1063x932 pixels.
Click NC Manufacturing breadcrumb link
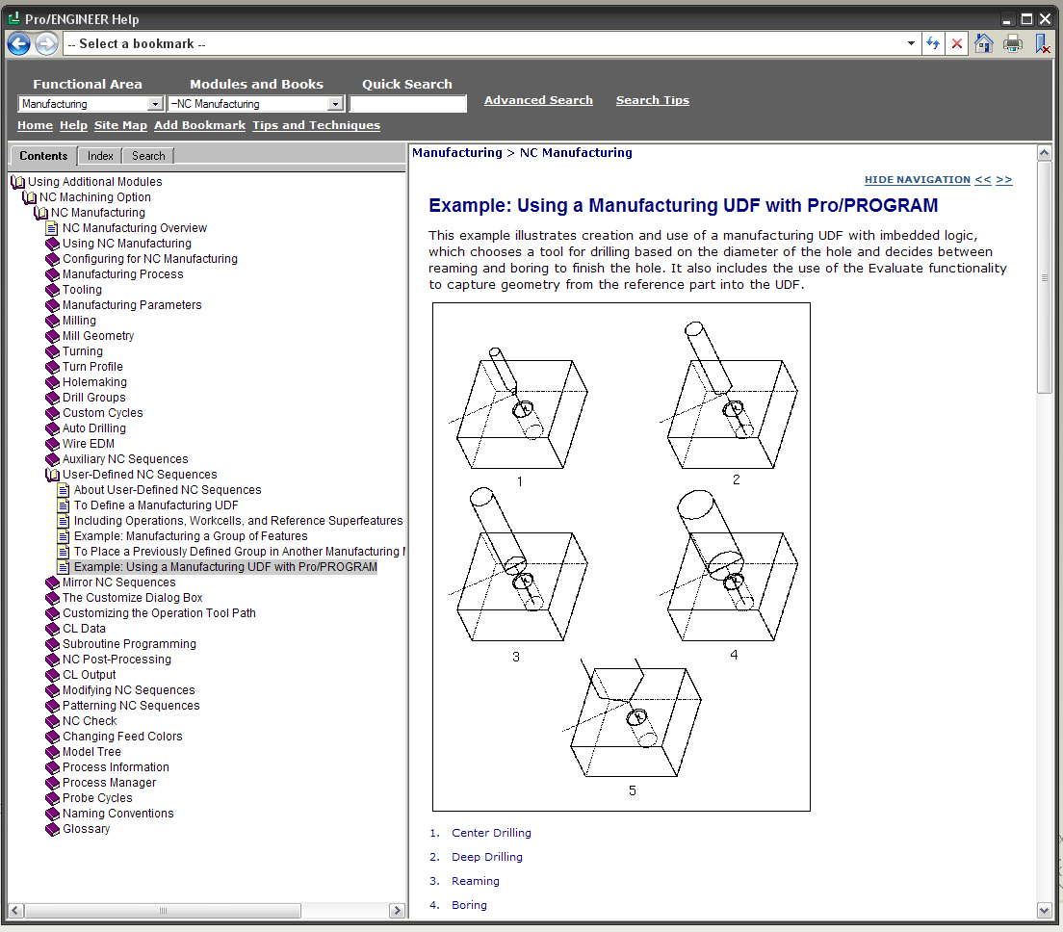click(x=576, y=152)
